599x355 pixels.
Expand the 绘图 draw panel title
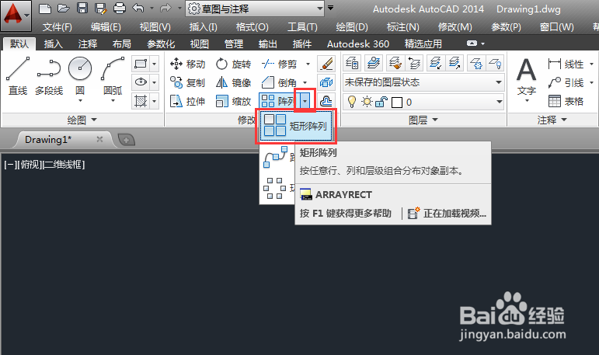point(82,120)
